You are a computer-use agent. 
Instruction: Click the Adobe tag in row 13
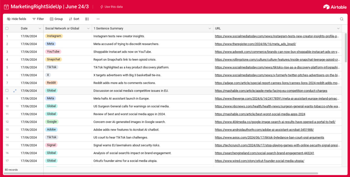click(51, 130)
